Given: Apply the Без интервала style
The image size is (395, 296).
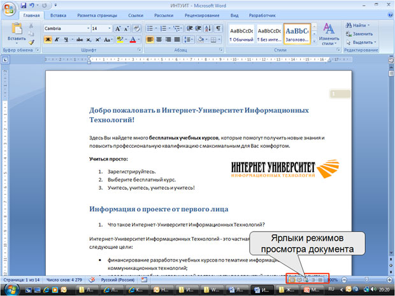Looking at the screenshot, I should click(x=269, y=34).
